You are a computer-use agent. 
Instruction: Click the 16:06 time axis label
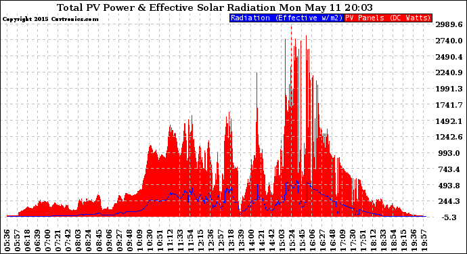(x=312, y=240)
